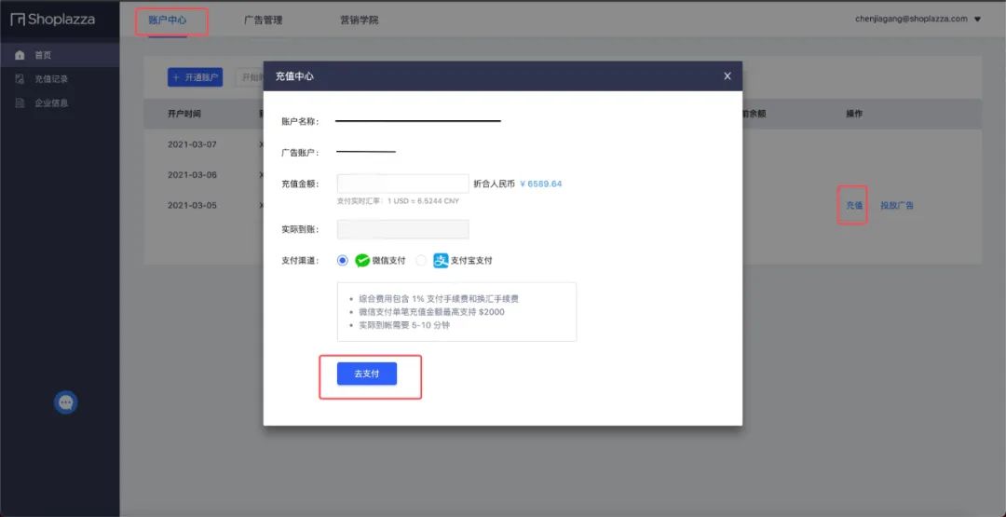Viewport: 1006px width, 517px height.
Task: Click the Alipay logo
Action: [441, 261]
